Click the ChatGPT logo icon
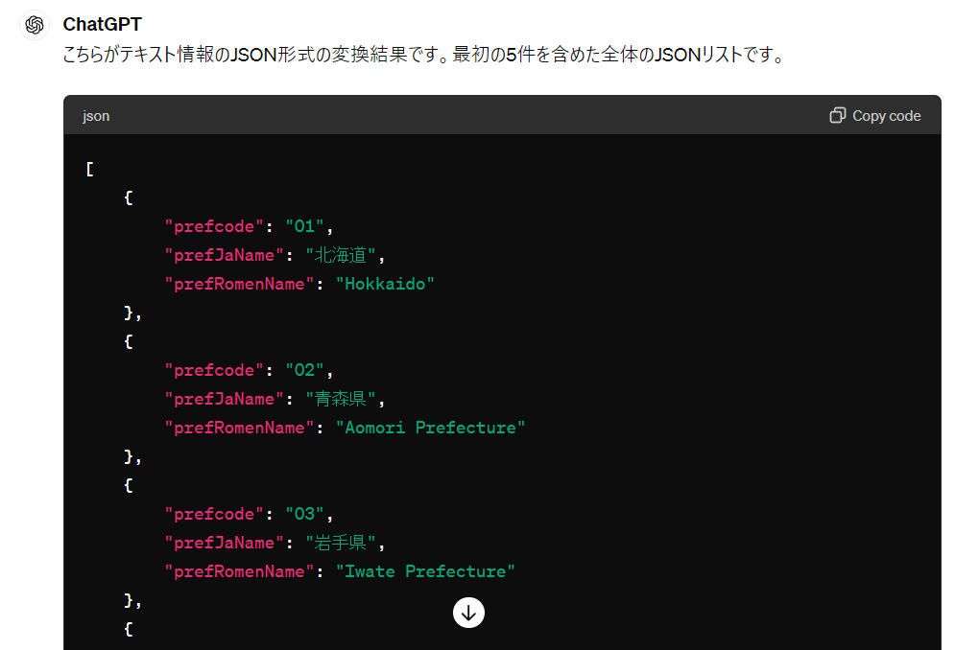Screen dimensions: 979x650 point(33,24)
